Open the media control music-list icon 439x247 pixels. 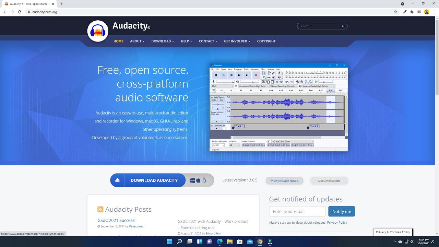pyautogui.click(x=419, y=12)
